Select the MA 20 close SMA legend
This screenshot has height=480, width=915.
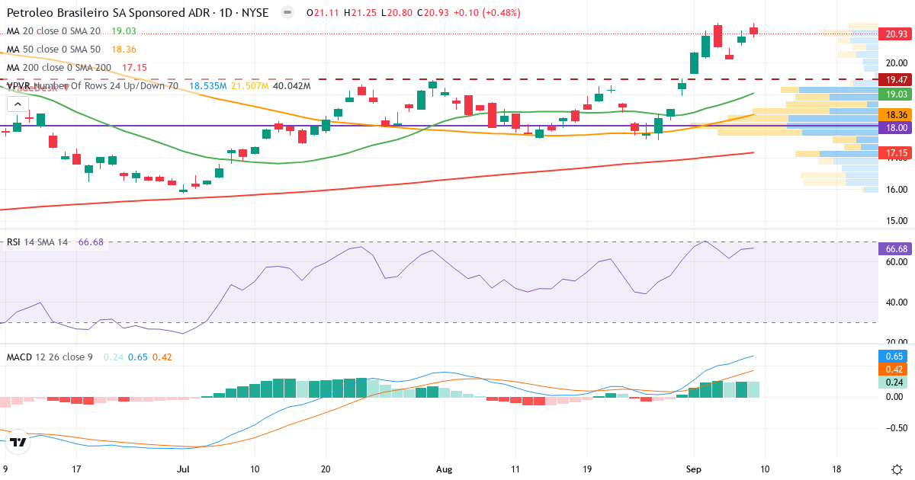click(53, 31)
